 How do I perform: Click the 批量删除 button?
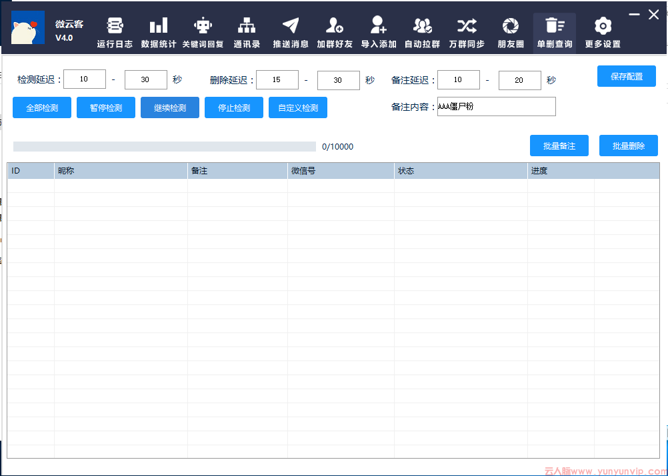629,146
